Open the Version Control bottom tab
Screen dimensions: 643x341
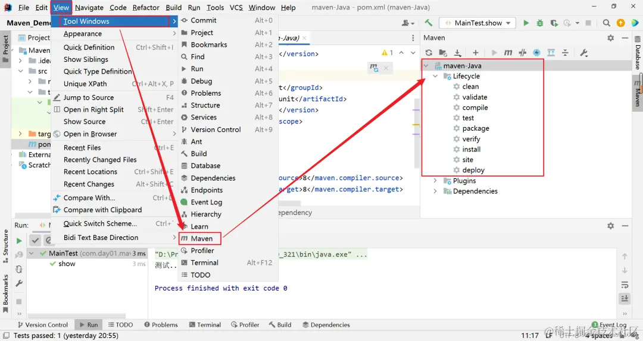43,324
